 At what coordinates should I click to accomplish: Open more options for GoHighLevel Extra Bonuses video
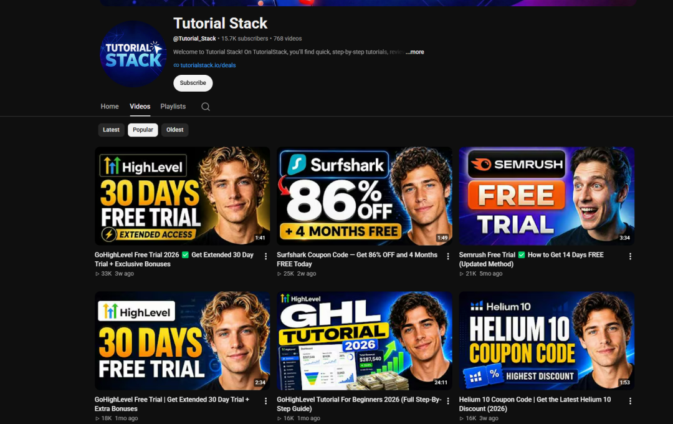coord(265,401)
